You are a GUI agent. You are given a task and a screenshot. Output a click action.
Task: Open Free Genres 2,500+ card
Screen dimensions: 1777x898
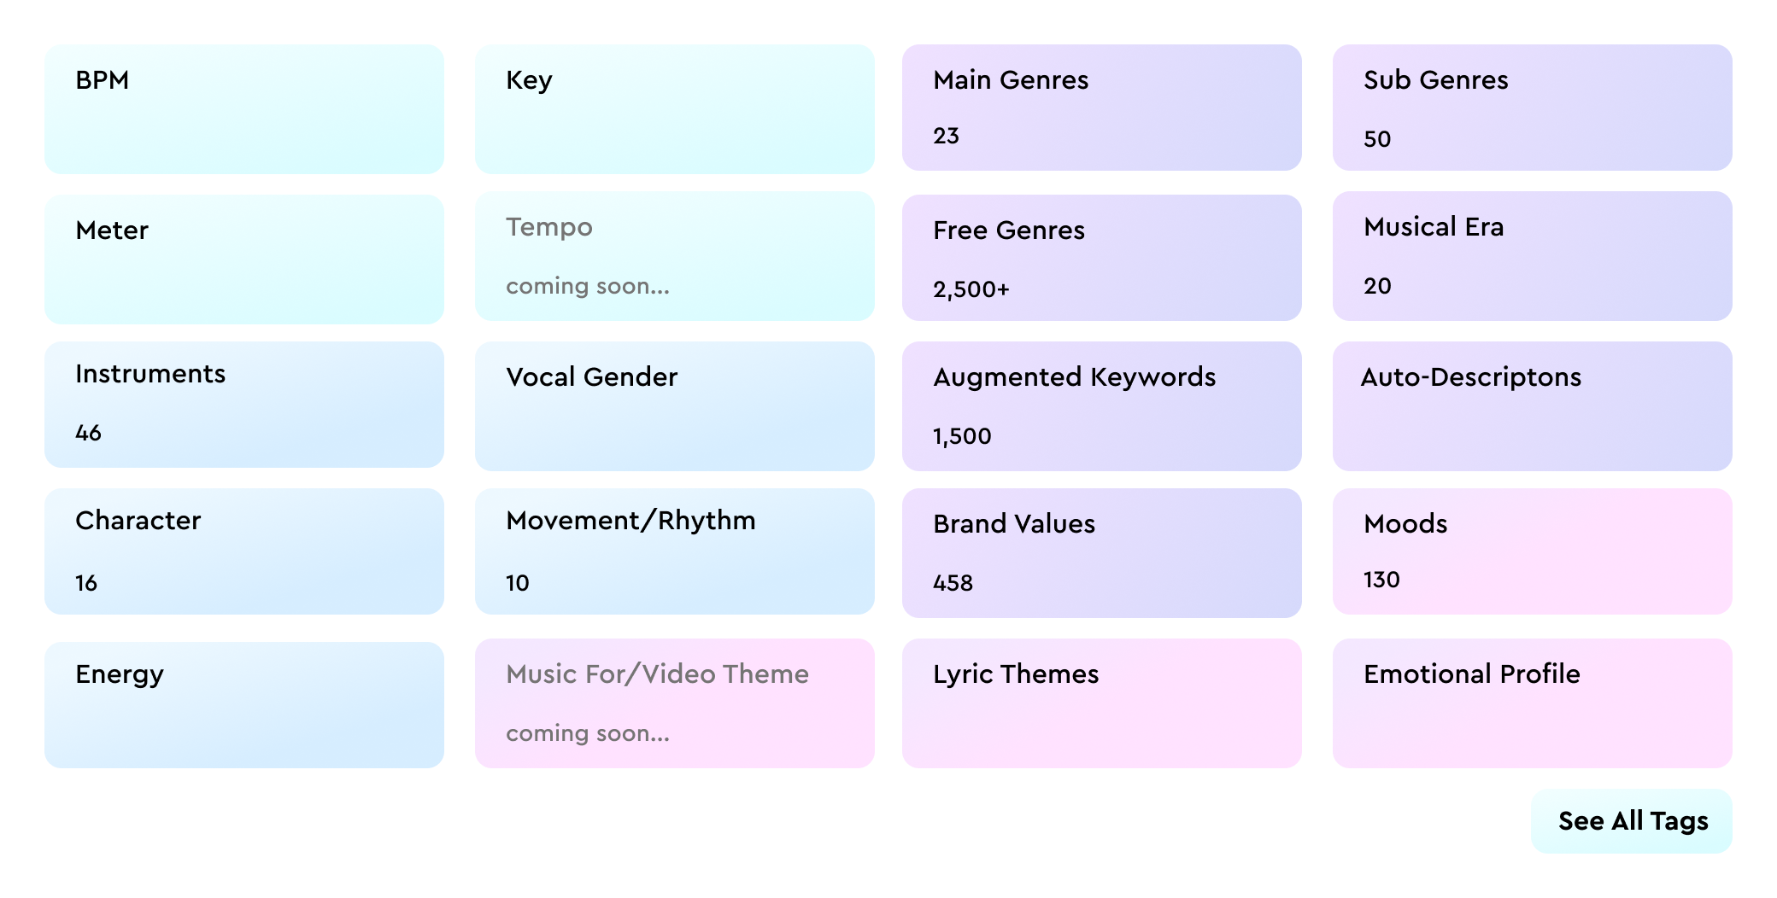(1102, 258)
